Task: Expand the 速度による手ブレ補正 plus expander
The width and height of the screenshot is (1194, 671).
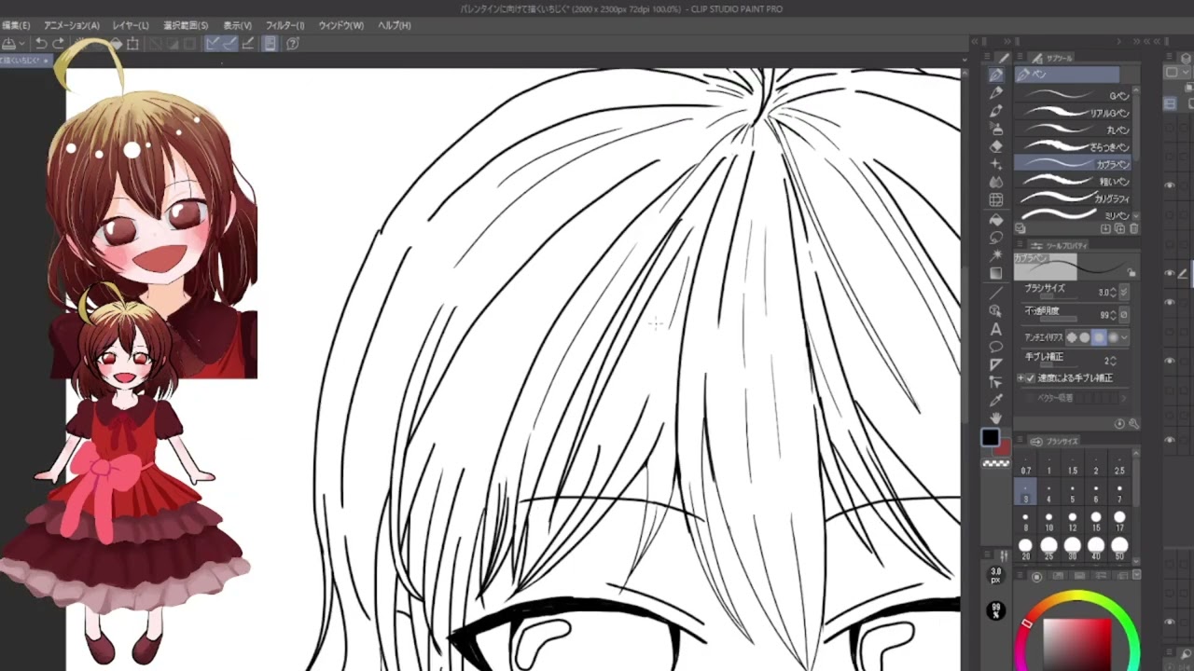Action: [x=1020, y=377]
